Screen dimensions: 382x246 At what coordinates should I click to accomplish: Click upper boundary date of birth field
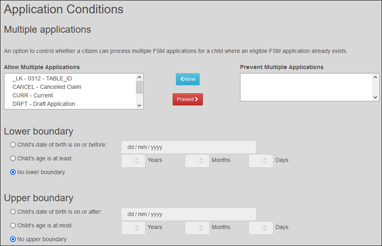point(188,214)
